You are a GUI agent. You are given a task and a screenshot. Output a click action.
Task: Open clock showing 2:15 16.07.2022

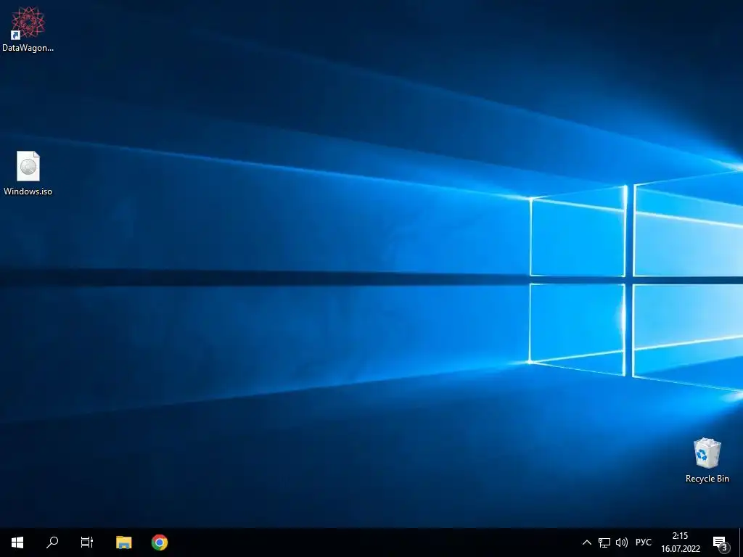pyautogui.click(x=681, y=542)
